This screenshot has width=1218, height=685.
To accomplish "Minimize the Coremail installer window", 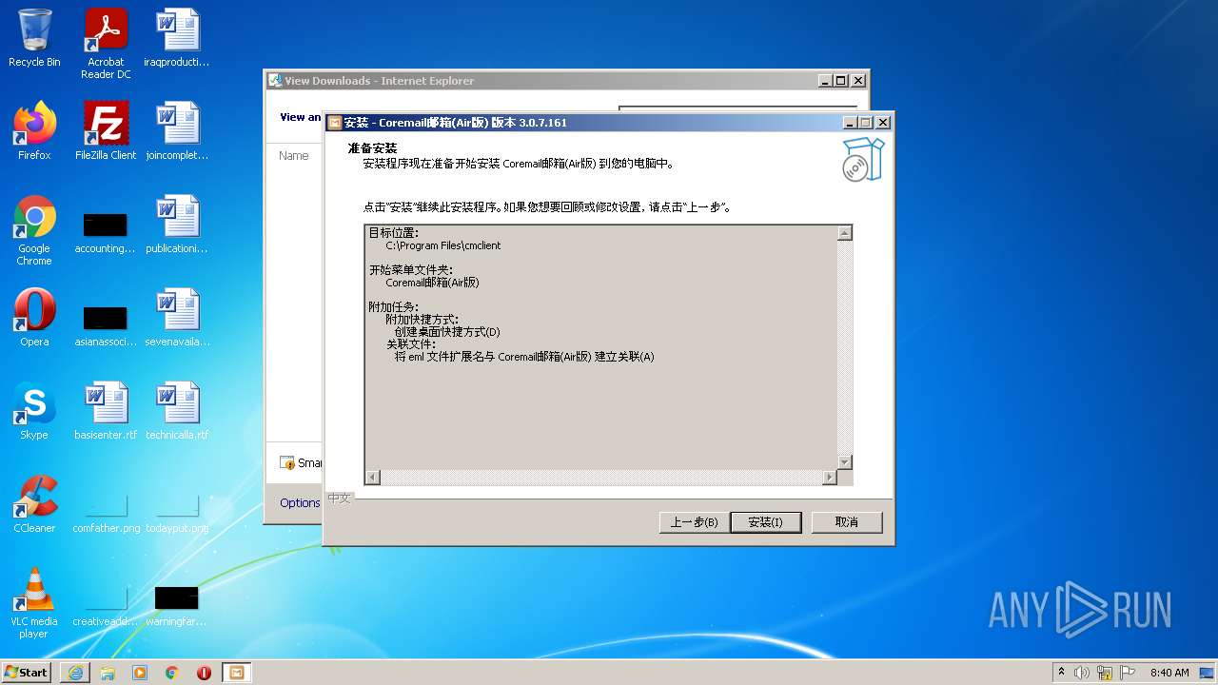I will pos(850,123).
